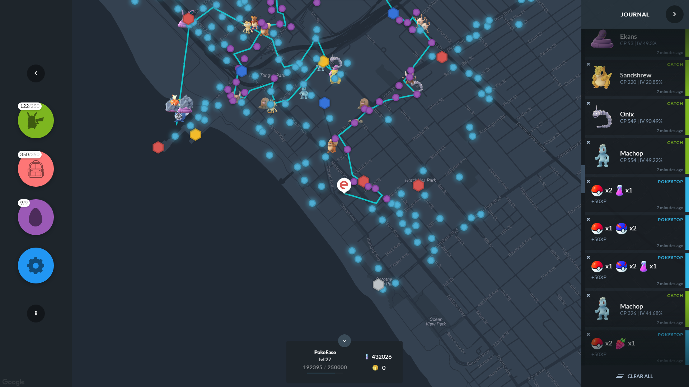Click the Ekans journal thumbnail
Image resolution: width=689 pixels, height=387 pixels.
[x=602, y=39]
